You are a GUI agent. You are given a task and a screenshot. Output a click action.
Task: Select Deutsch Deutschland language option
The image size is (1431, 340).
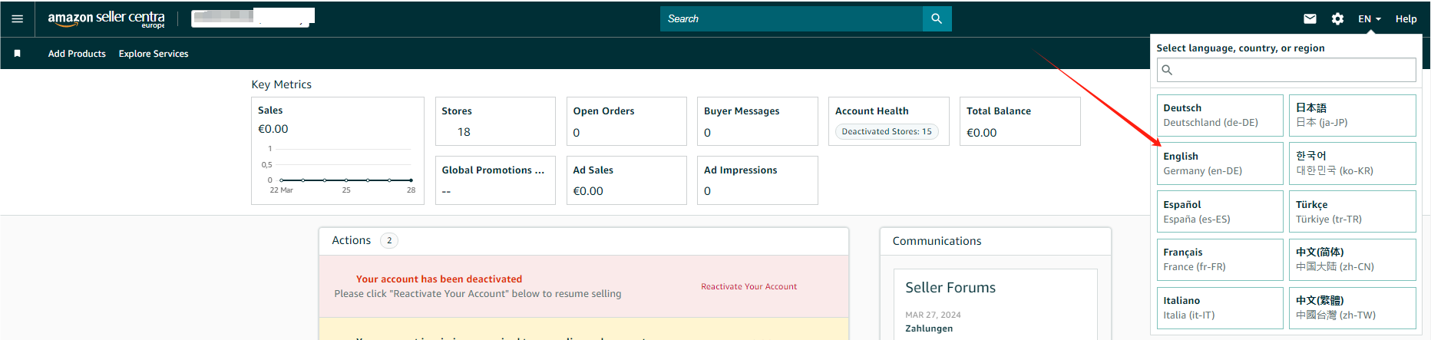point(1219,115)
